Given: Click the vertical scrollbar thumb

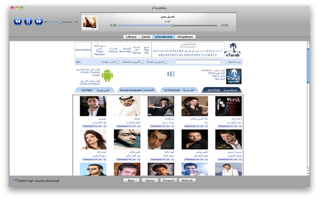Looking at the screenshot, I should pos(308,66).
